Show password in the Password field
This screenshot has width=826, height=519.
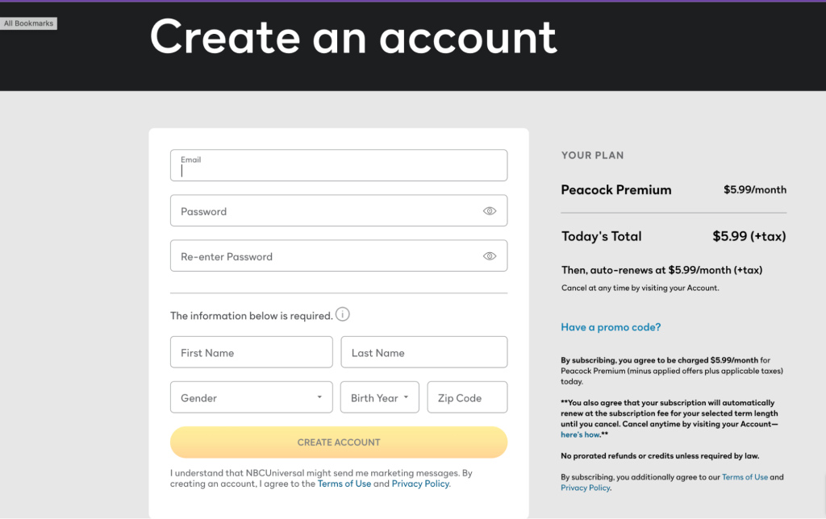(x=490, y=211)
